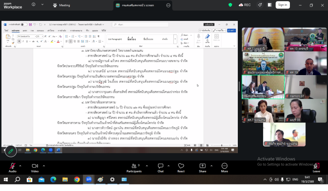Click the green pen annotation button
The image size is (328, 191).
point(11,151)
